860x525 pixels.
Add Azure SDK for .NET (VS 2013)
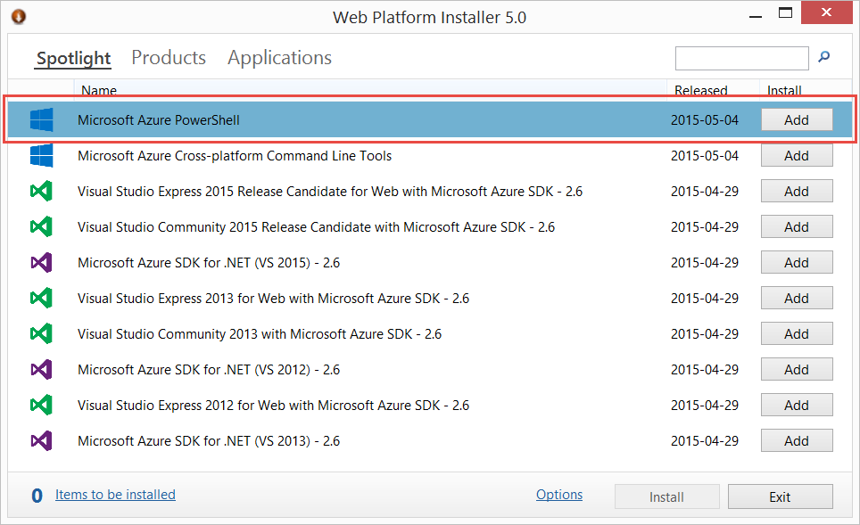tap(797, 440)
